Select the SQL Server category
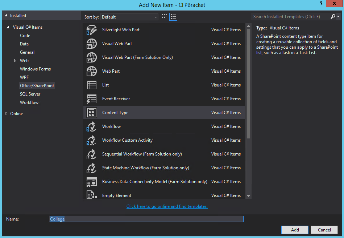Viewport: 344px width, 238px height. pos(30,94)
